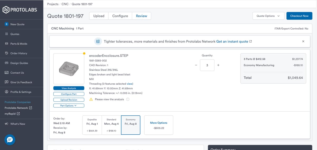Click the New Quote plus icon

(6, 24)
